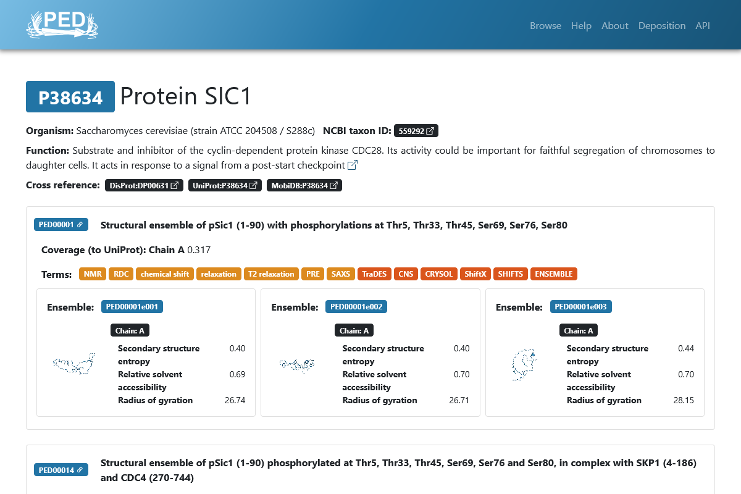The height and width of the screenshot is (494, 741).
Task: Open the API link in the navigation bar
Action: (x=703, y=25)
